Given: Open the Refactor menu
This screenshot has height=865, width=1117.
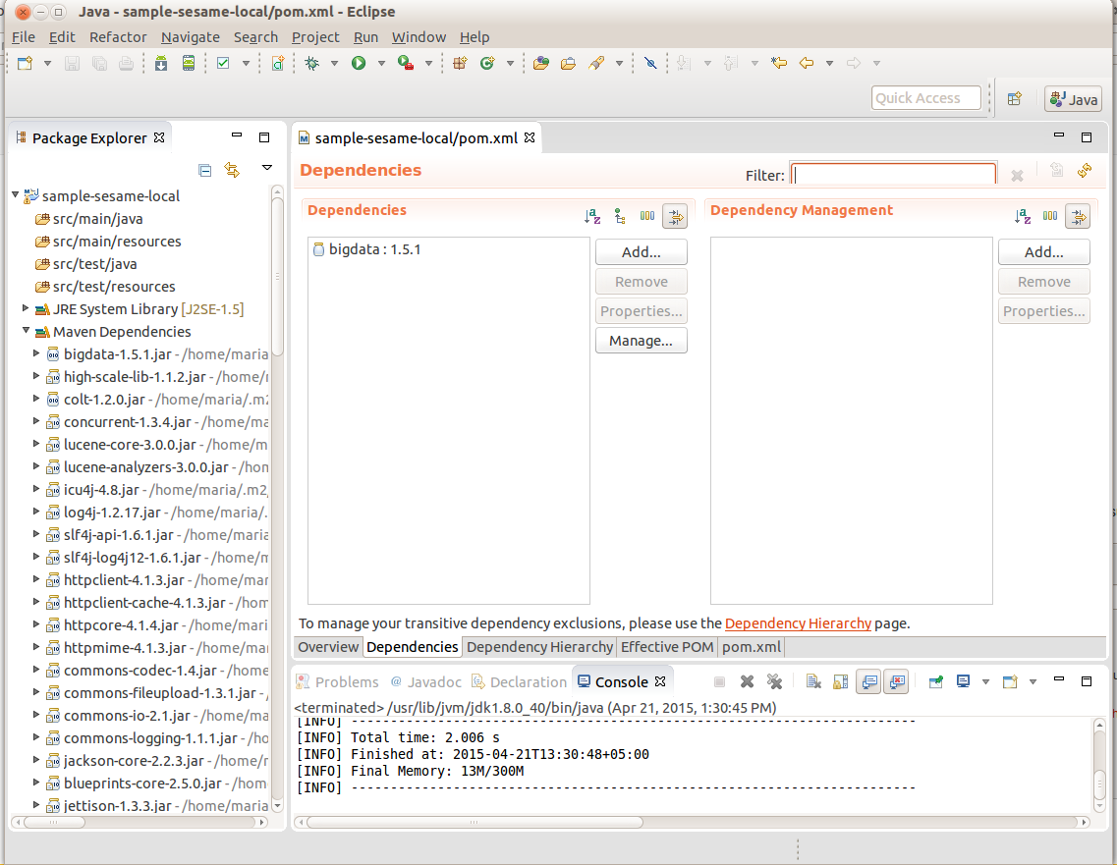Looking at the screenshot, I should (x=118, y=37).
